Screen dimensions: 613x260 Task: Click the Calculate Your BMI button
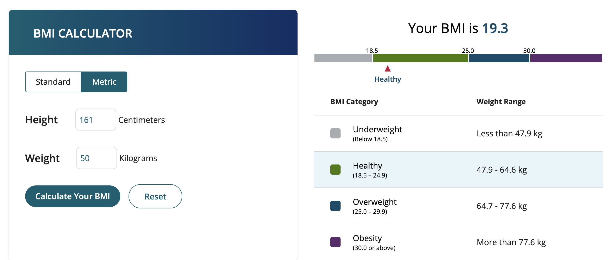[x=73, y=196]
